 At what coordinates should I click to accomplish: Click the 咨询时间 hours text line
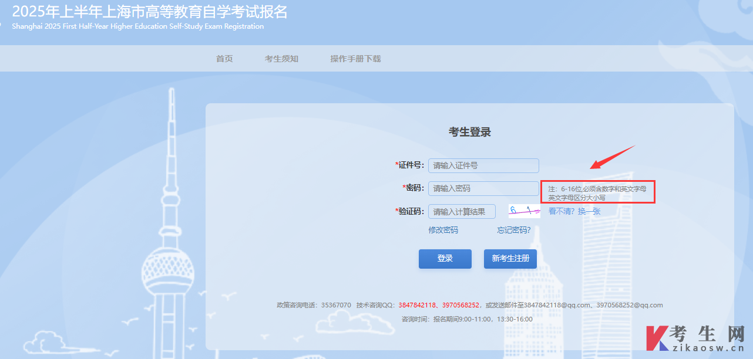tap(467, 319)
